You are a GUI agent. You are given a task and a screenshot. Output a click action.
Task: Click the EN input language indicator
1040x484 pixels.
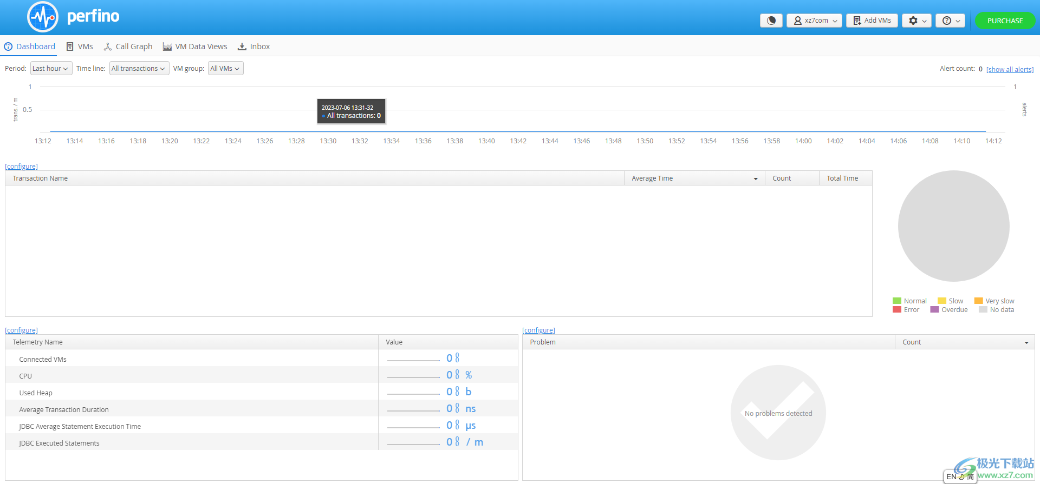point(952,476)
